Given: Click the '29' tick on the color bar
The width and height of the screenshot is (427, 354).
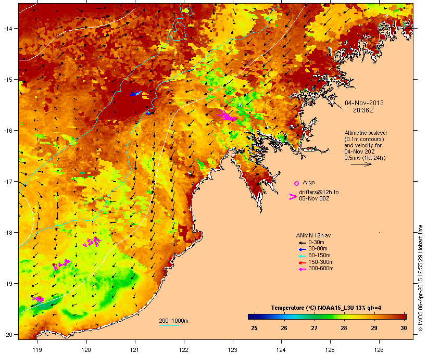Looking at the screenshot, I should (374, 328).
